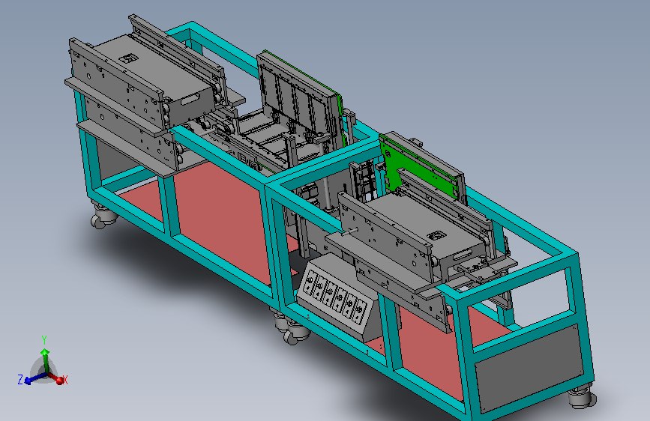Click the red X axis arrow of the triad

pyautogui.click(x=56, y=378)
